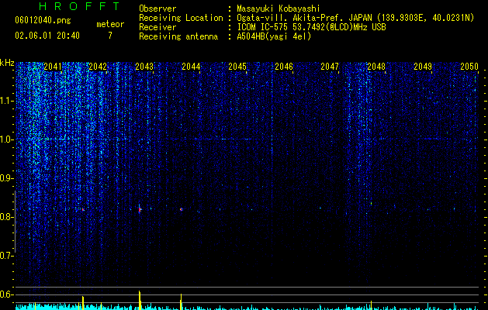Click the 2046 time label
Screen dimensions: 488x310
(284, 67)
